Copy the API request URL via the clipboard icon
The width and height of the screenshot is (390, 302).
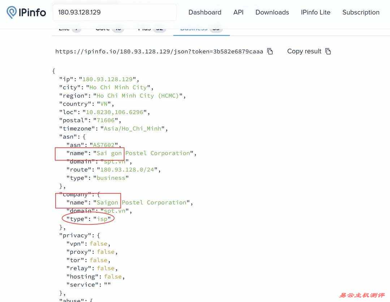(270, 51)
